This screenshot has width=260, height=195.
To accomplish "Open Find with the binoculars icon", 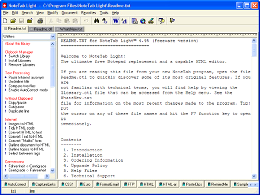I will click(x=96, y=21).
